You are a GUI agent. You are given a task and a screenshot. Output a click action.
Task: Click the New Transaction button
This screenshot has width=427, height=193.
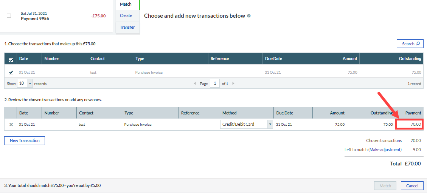coord(25,141)
